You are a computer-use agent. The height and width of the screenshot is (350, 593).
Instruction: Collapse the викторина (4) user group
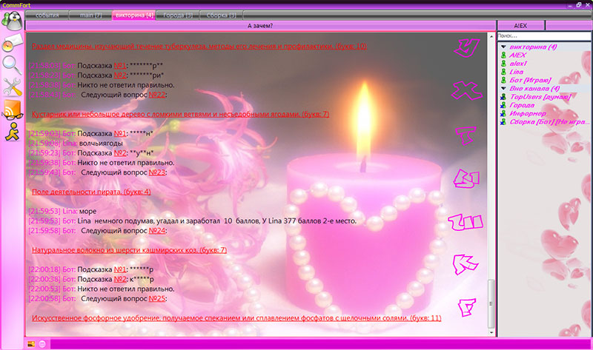pyautogui.click(x=503, y=47)
